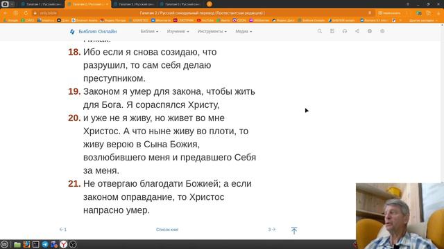This screenshot has height=249, width=444.
Task: Click the text 'Законом я умер для закона'
Action: [x=143, y=91]
